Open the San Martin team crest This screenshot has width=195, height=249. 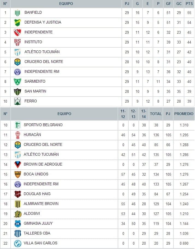tap(17, 91)
